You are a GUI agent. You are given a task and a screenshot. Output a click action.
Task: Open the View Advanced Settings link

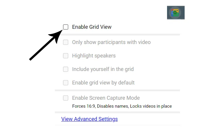[89, 119]
